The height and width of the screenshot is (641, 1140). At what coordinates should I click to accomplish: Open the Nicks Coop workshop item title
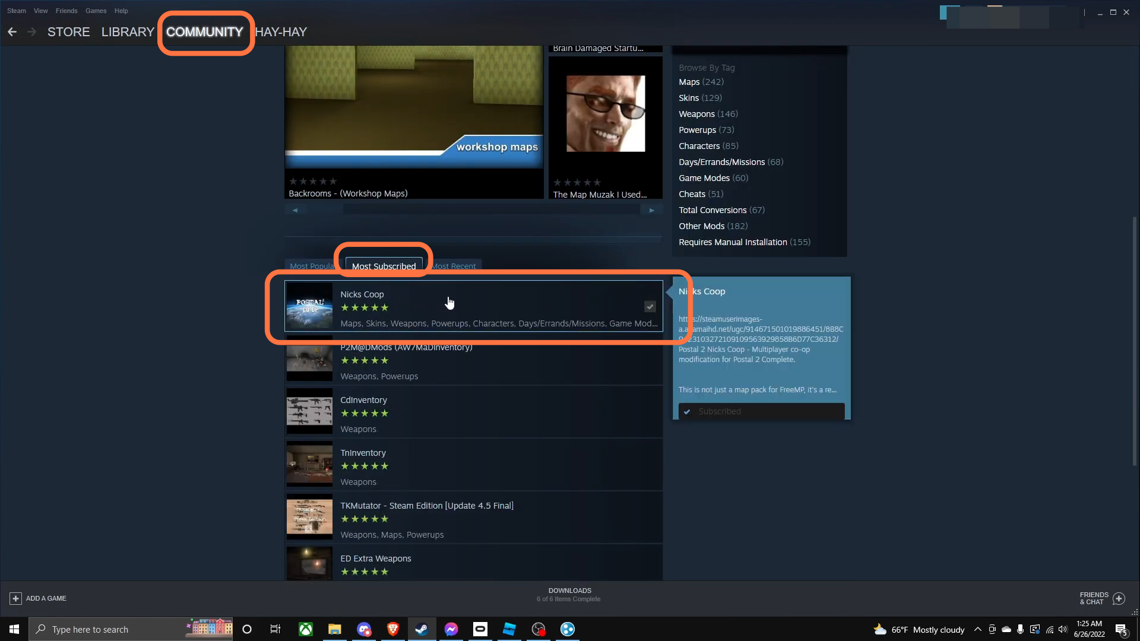point(362,294)
